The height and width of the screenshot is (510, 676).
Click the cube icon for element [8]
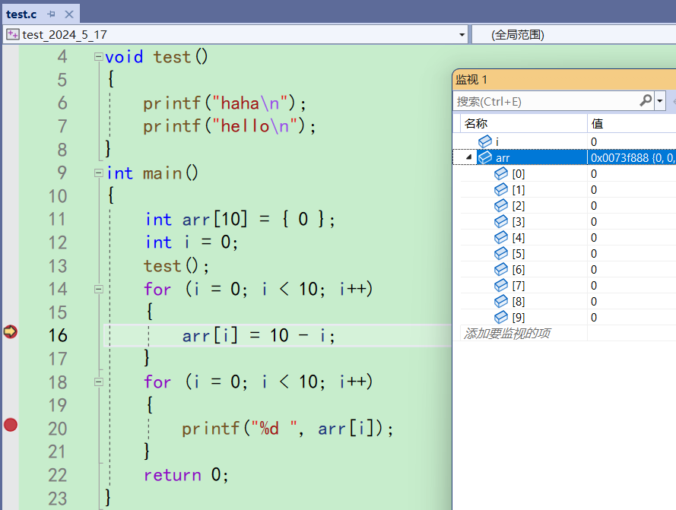pyautogui.click(x=501, y=301)
